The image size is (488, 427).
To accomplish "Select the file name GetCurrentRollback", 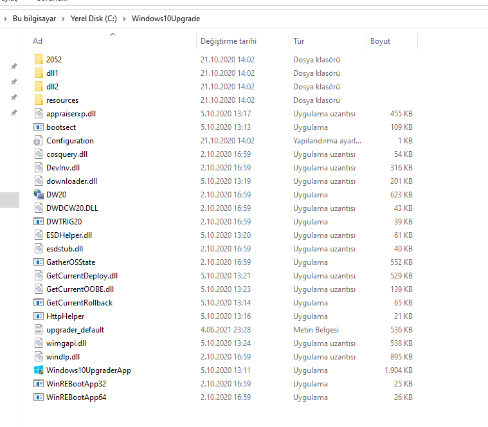I will click(x=79, y=303).
